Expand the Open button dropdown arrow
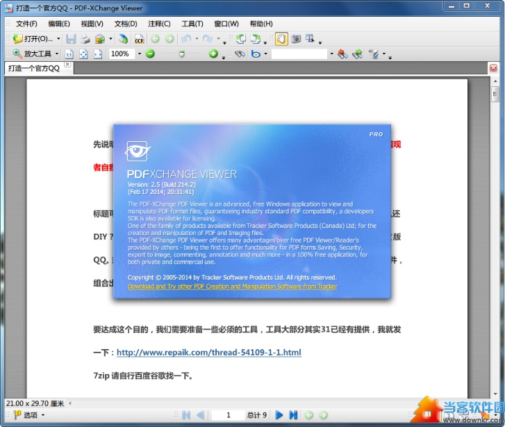Viewport: 505px width, 427px height. click(x=58, y=39)
